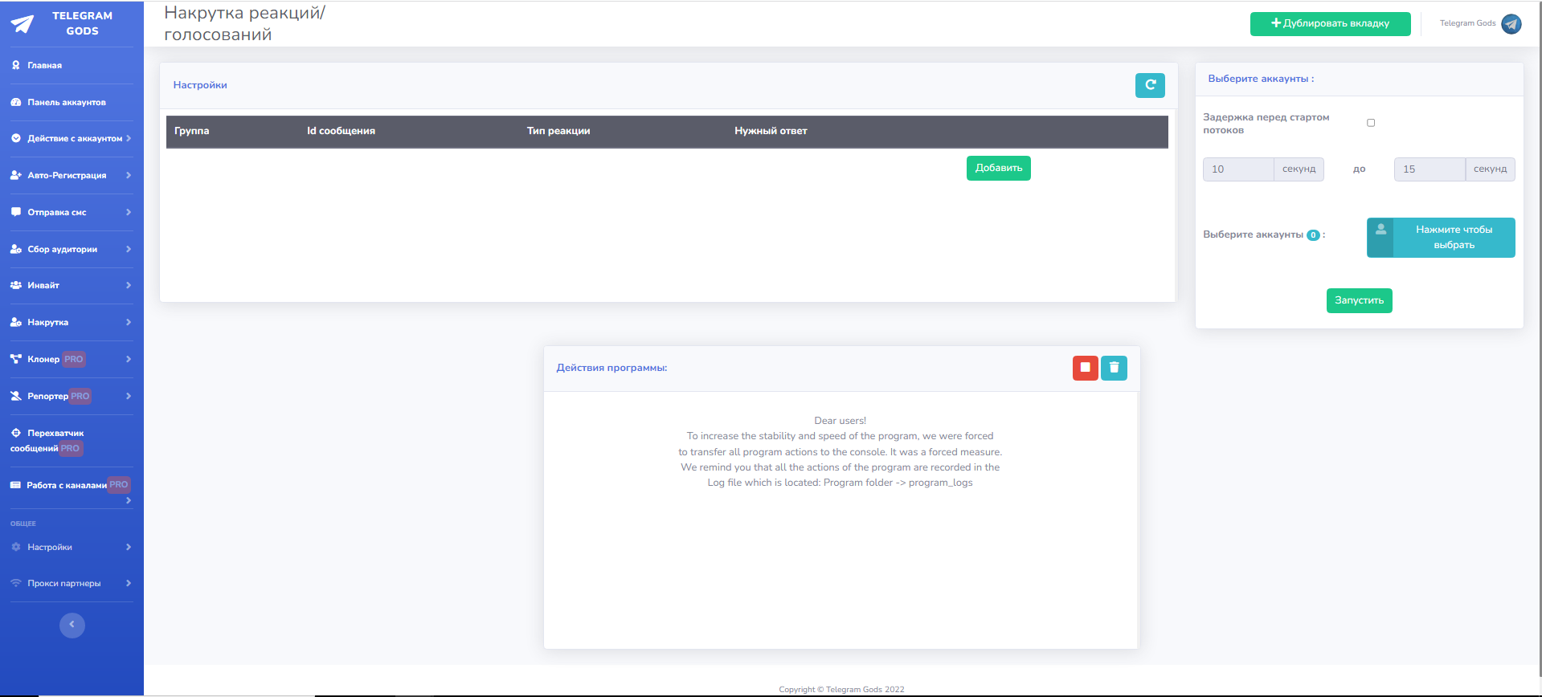
Task: Expand the Репортер submenu arrow
Action: pyautogui.click(x=129, y=396)
